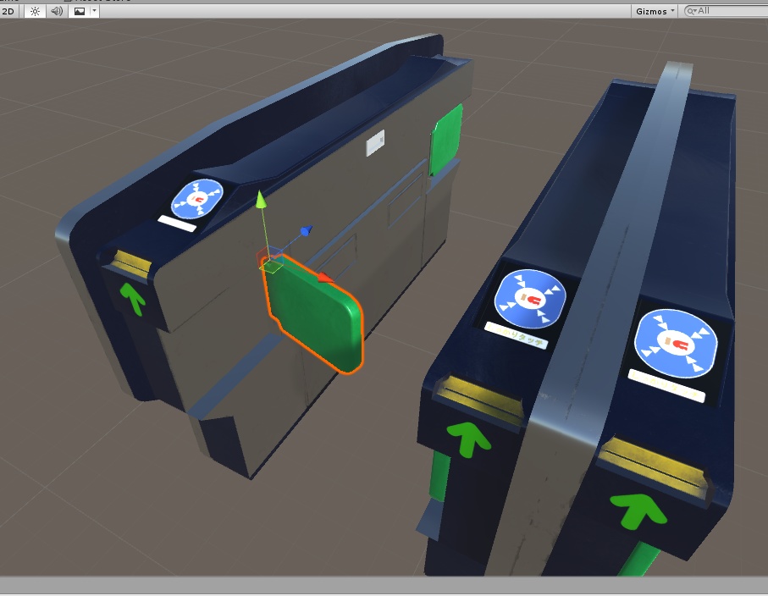Toggle scene effects image icon
This screenshot has height=596, width=768.
point(80,11)
